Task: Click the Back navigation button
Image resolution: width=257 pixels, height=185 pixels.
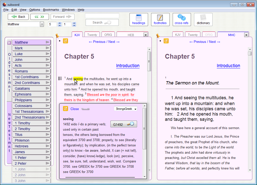Action: point(18,17)
